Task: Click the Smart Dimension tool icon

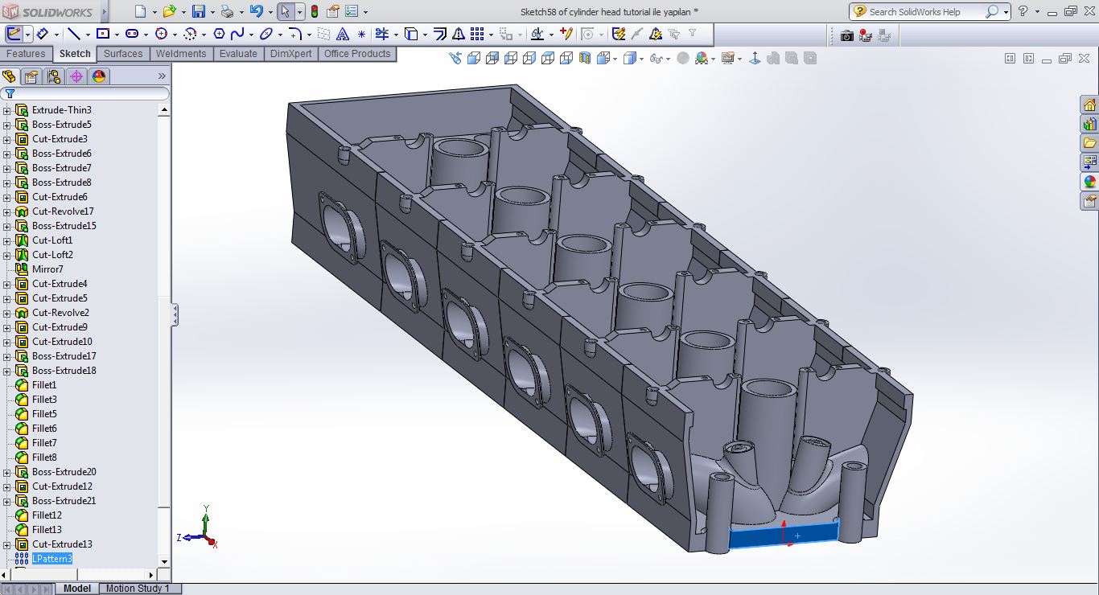Action: point(43,34)
